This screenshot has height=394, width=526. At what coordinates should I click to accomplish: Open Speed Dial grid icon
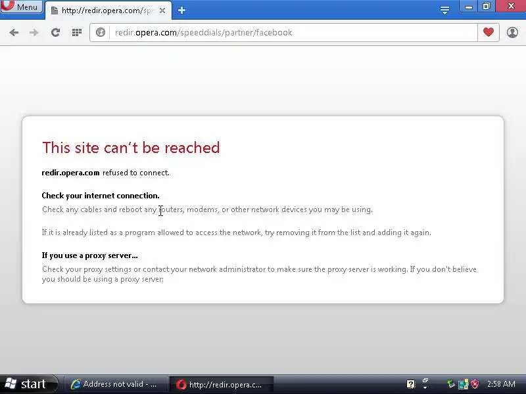click(x=77, y=32)
